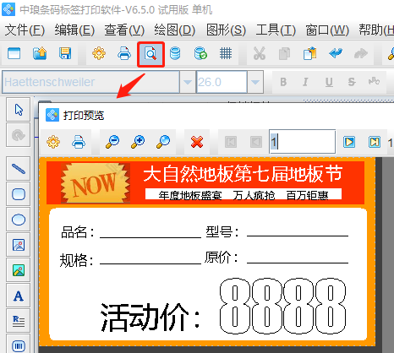This screenshot has height=353, width=394.
Task: Click the New document icon in main toolbar
Action: [14, 53]
